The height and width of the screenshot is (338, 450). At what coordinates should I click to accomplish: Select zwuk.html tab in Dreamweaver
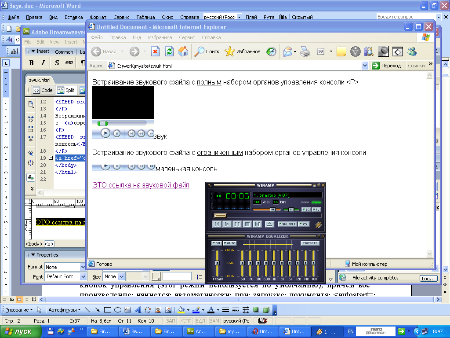[x=40, y=80]
